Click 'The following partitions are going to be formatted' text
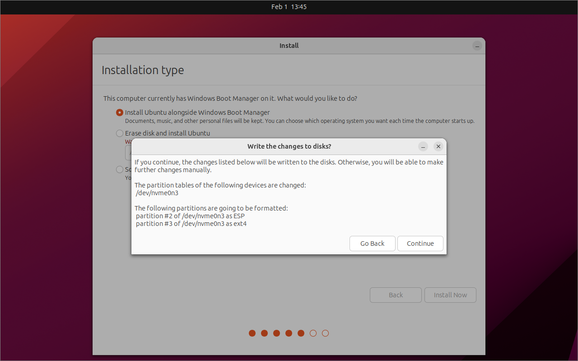Screen dimensions: 578x361 211,208
